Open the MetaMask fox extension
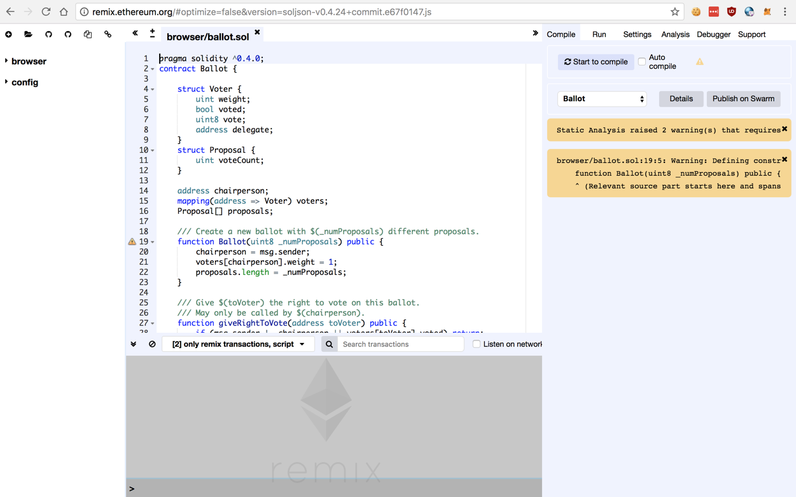796x497 pixels. click(767, 11)
